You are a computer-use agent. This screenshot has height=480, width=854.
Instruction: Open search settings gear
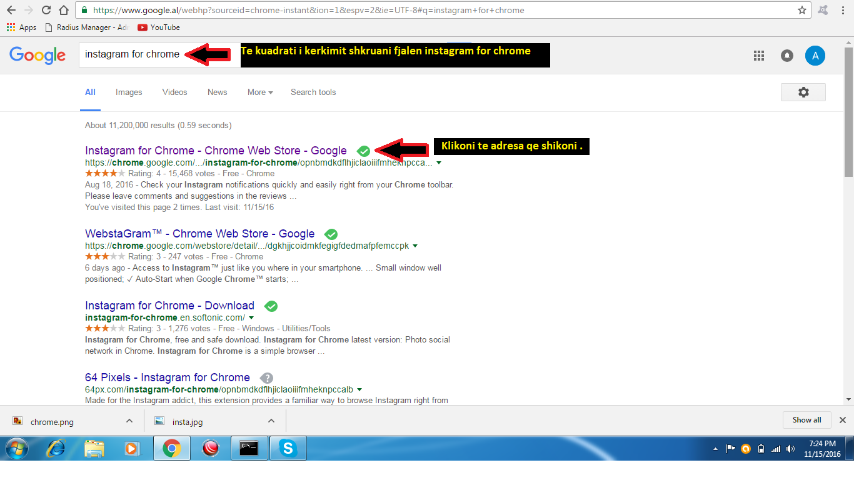(803, 92)
